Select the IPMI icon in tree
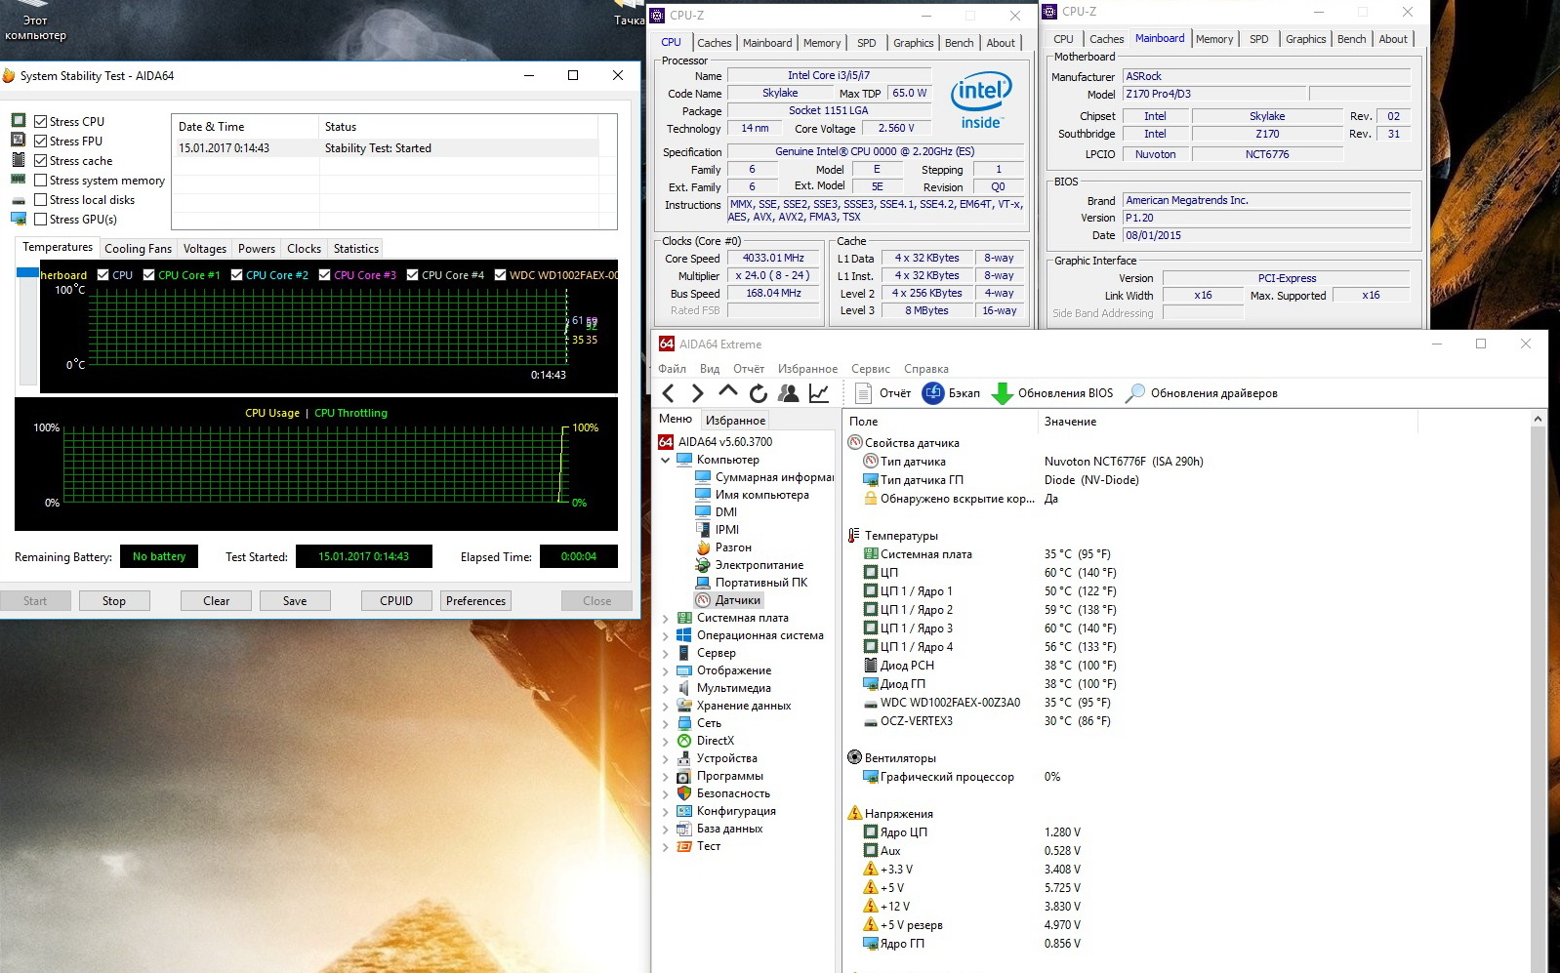This screenshot has width=1560, height=973. [x=703, y=530]
